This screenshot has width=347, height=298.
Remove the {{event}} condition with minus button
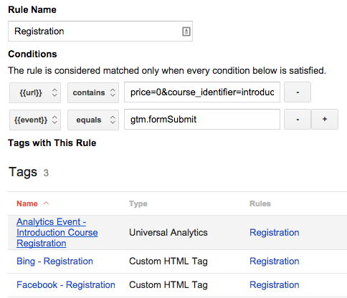click(x=298, y=120)
